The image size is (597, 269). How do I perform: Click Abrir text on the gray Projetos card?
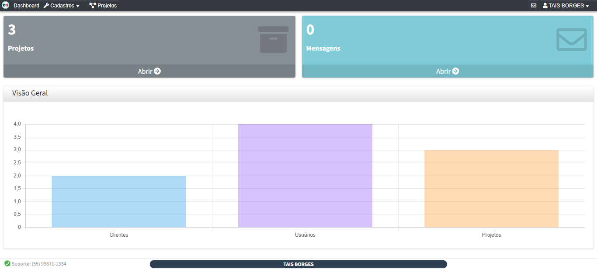click(x=145, y=72)
